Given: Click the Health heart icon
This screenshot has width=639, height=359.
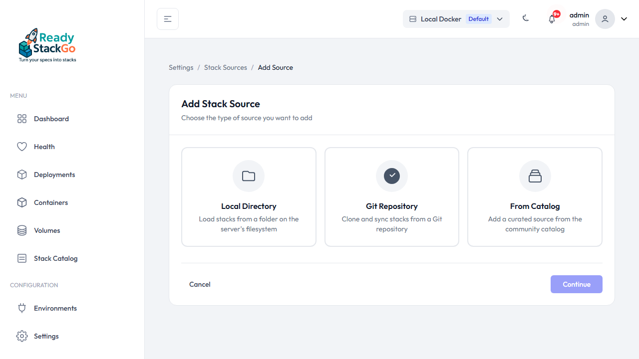Looking at the screenshot, I should pyautogui.click(x=22, y=147).
